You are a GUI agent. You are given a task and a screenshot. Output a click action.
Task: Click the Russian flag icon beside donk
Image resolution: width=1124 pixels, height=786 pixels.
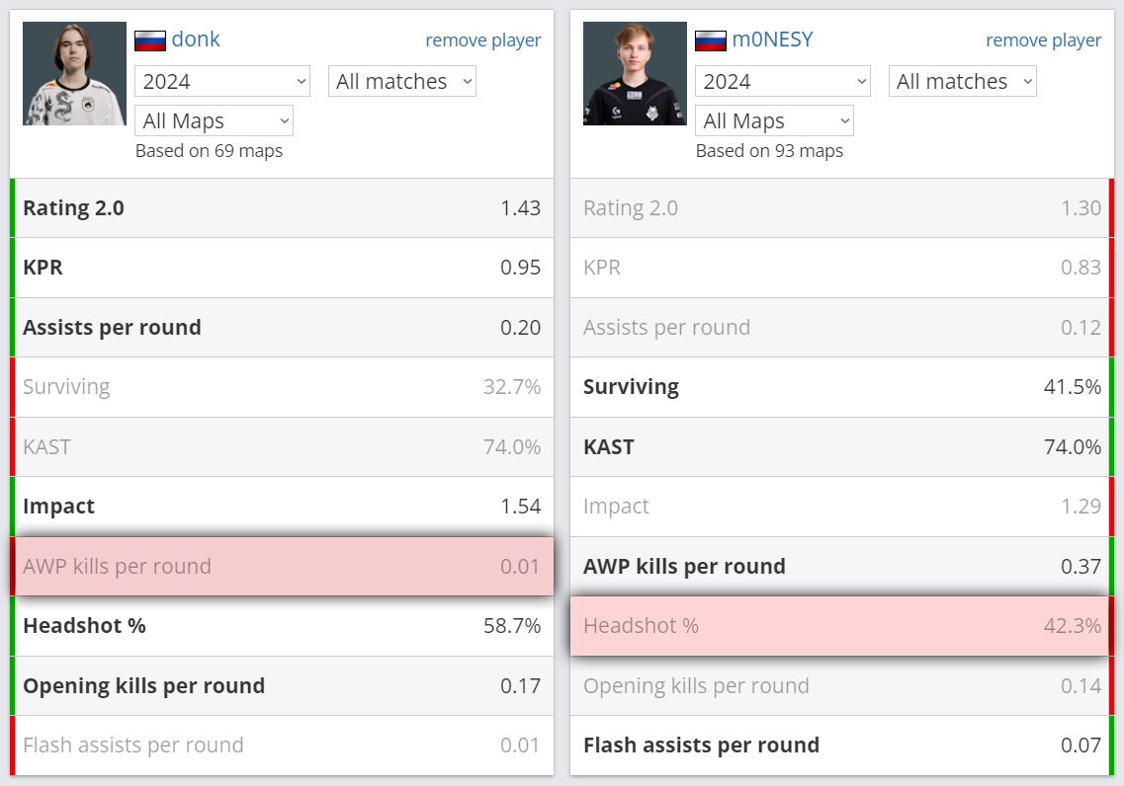[150, 40]
